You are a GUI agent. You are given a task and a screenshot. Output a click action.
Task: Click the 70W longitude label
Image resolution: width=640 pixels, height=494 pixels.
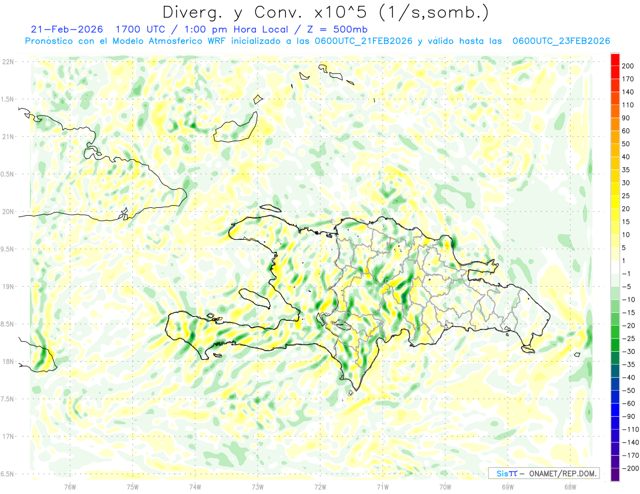[445, 487]
